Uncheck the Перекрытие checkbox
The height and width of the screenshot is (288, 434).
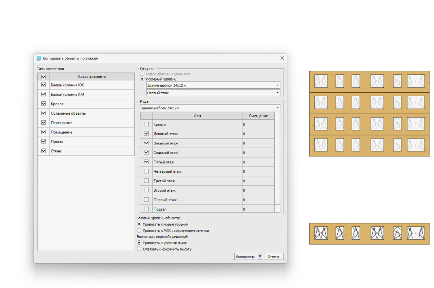pos(43,123)
